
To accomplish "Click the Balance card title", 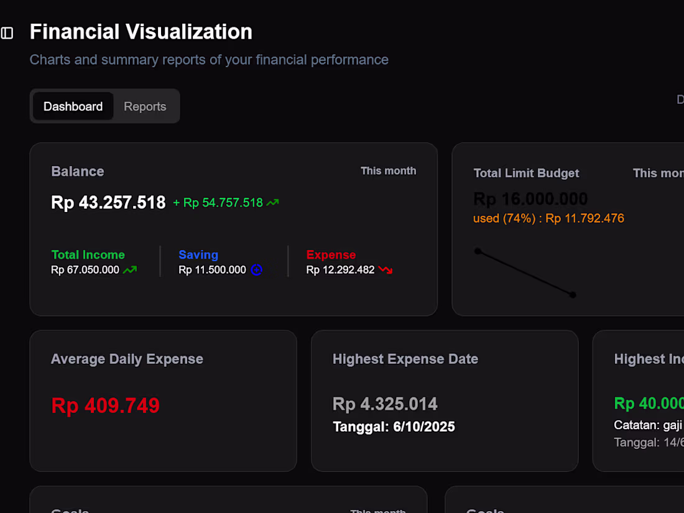I will [77, 171].
